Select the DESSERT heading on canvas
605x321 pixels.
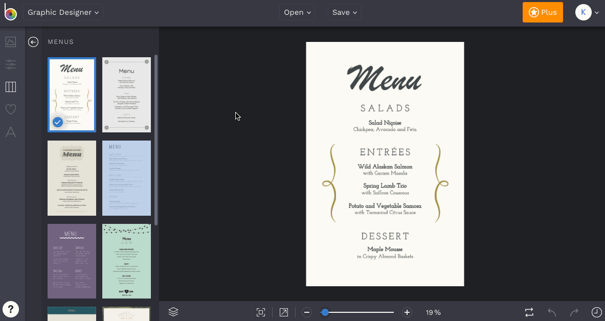click(x=385, y=236)
